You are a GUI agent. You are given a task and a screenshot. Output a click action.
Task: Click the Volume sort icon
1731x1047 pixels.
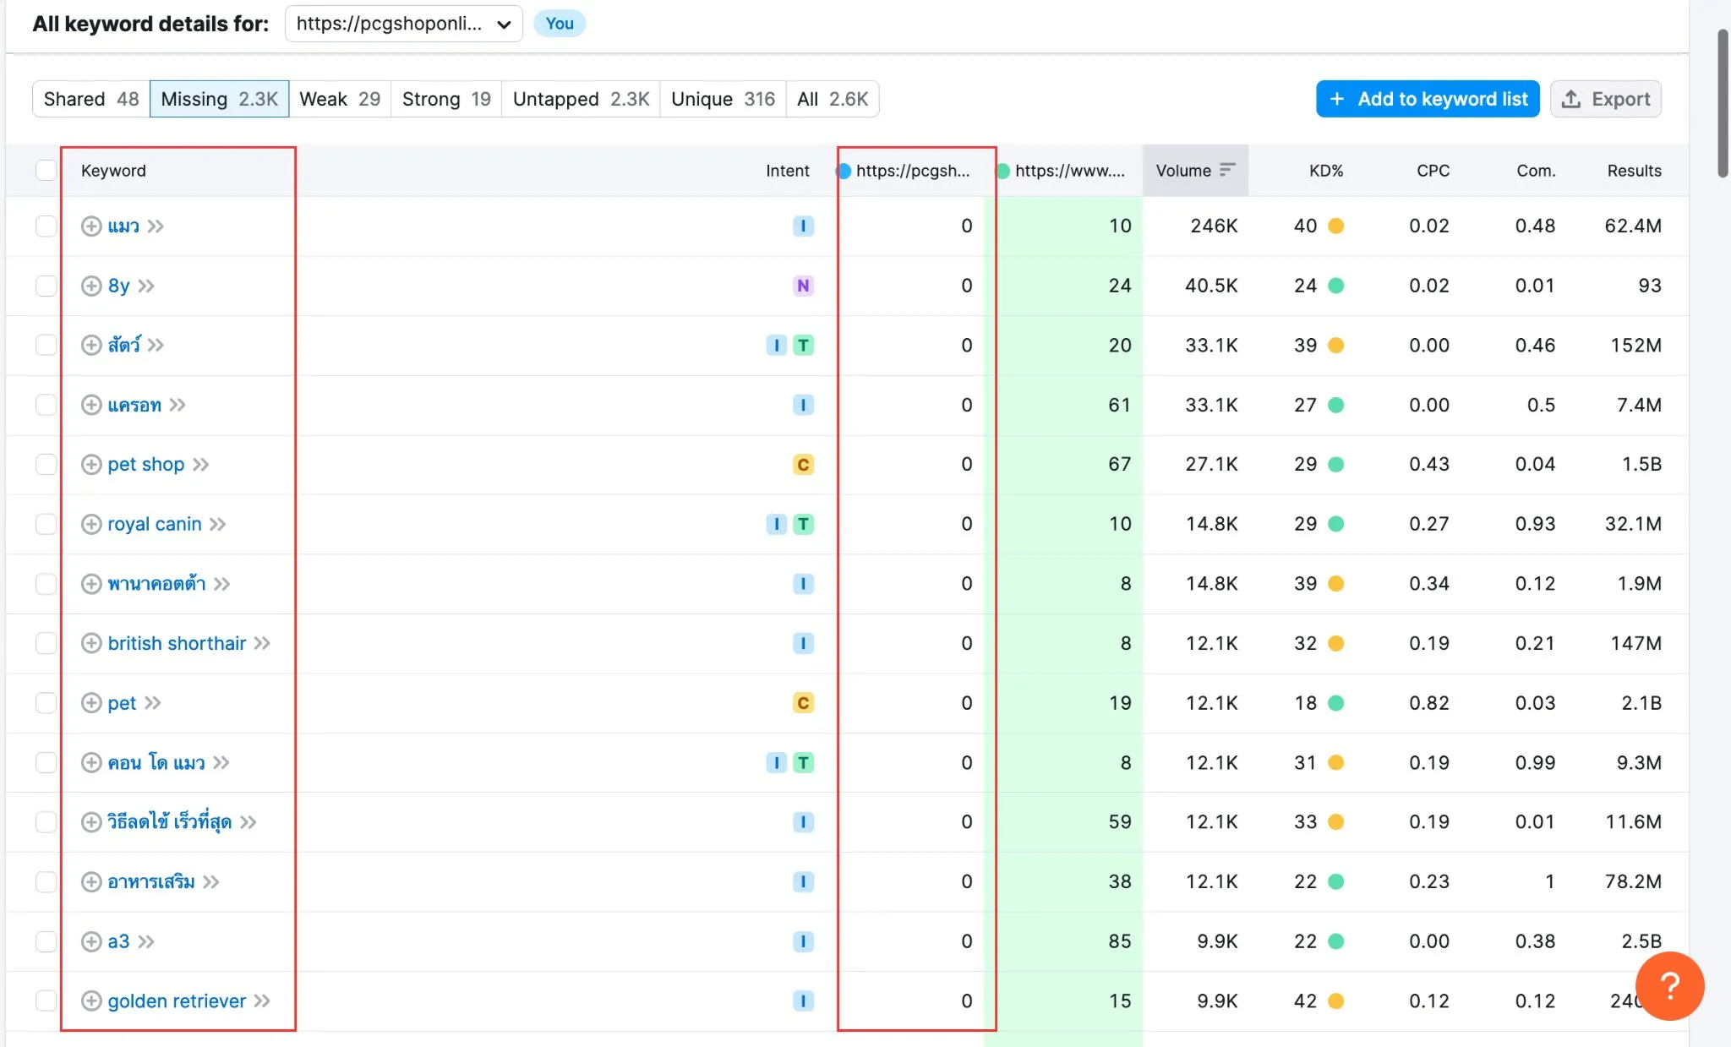tap(1227, 170)
